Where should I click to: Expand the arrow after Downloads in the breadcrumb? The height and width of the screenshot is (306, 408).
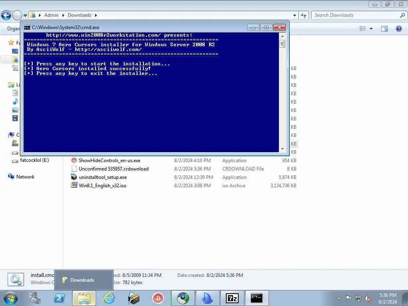pyautogui.click(x=96, y=16)
